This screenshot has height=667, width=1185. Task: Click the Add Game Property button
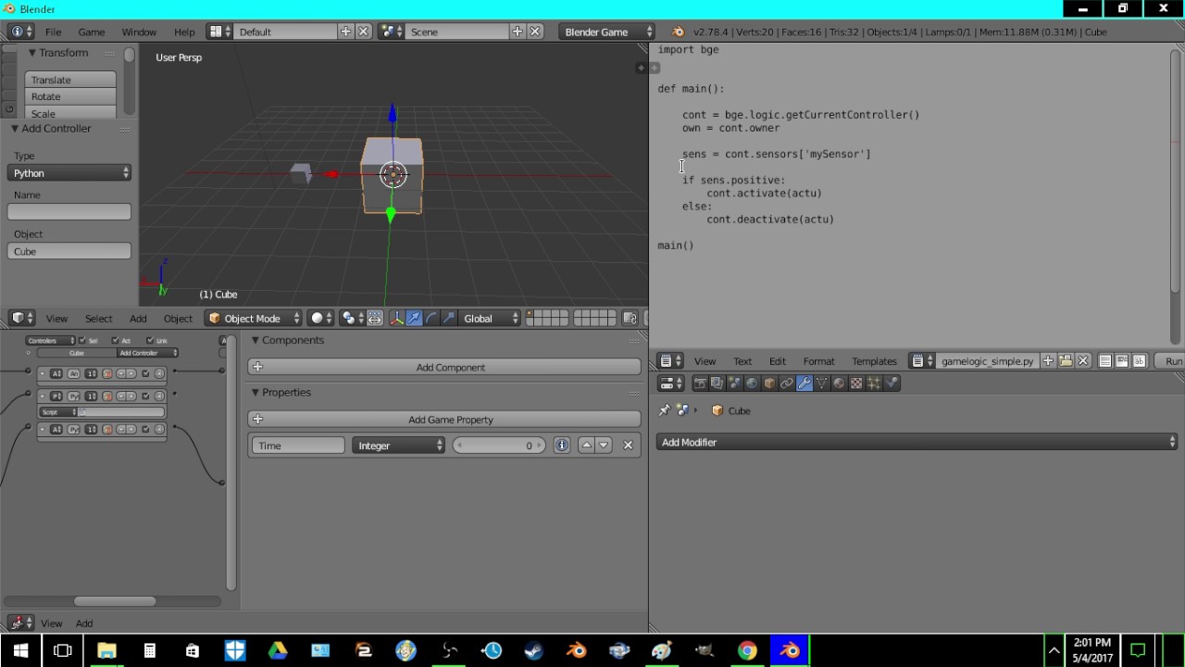click(444, 420)
